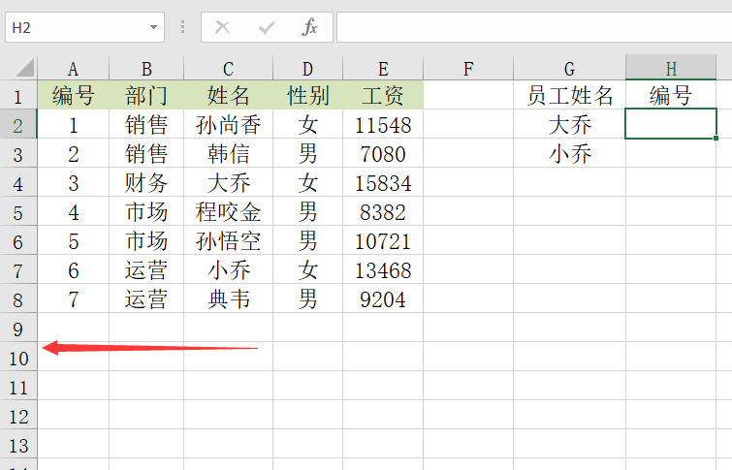The image size is (732, 470).
Task: Select row 12 header
Action: click(18, 415)
